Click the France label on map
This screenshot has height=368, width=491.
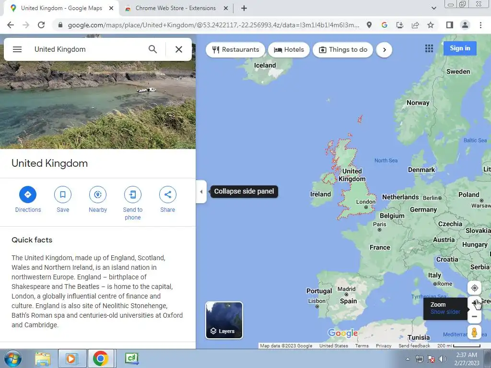point(380,248)
